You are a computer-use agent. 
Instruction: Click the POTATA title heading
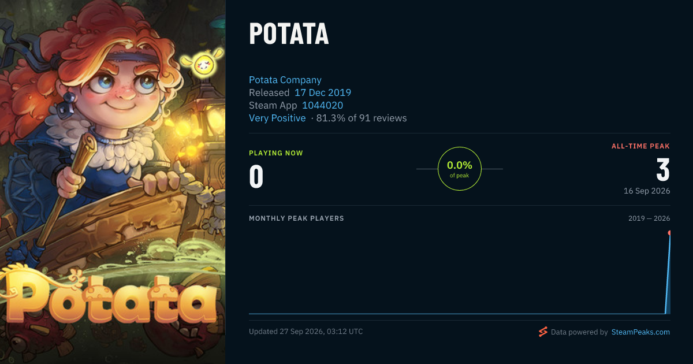289,35
